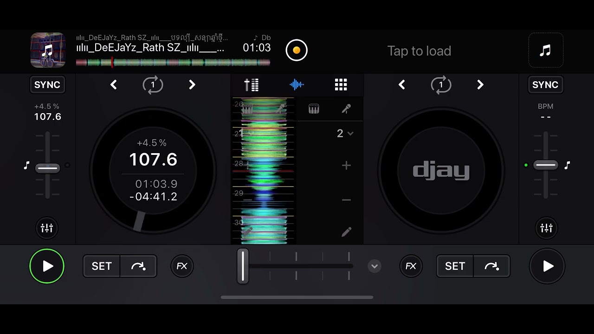This screenshot has width=594, height=334.
Task: Jump to the cue point on right deck
Action: (x=491, y=266)
